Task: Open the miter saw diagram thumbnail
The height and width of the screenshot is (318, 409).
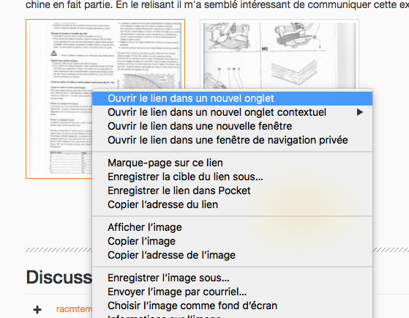Action: (x=279, y=54)
